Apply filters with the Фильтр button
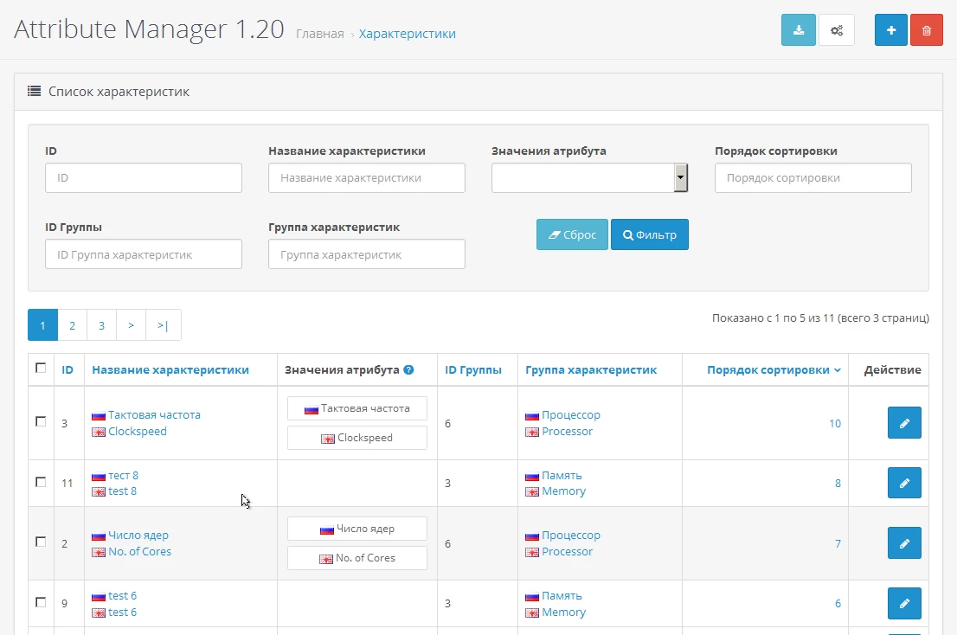 pos(649,234)
